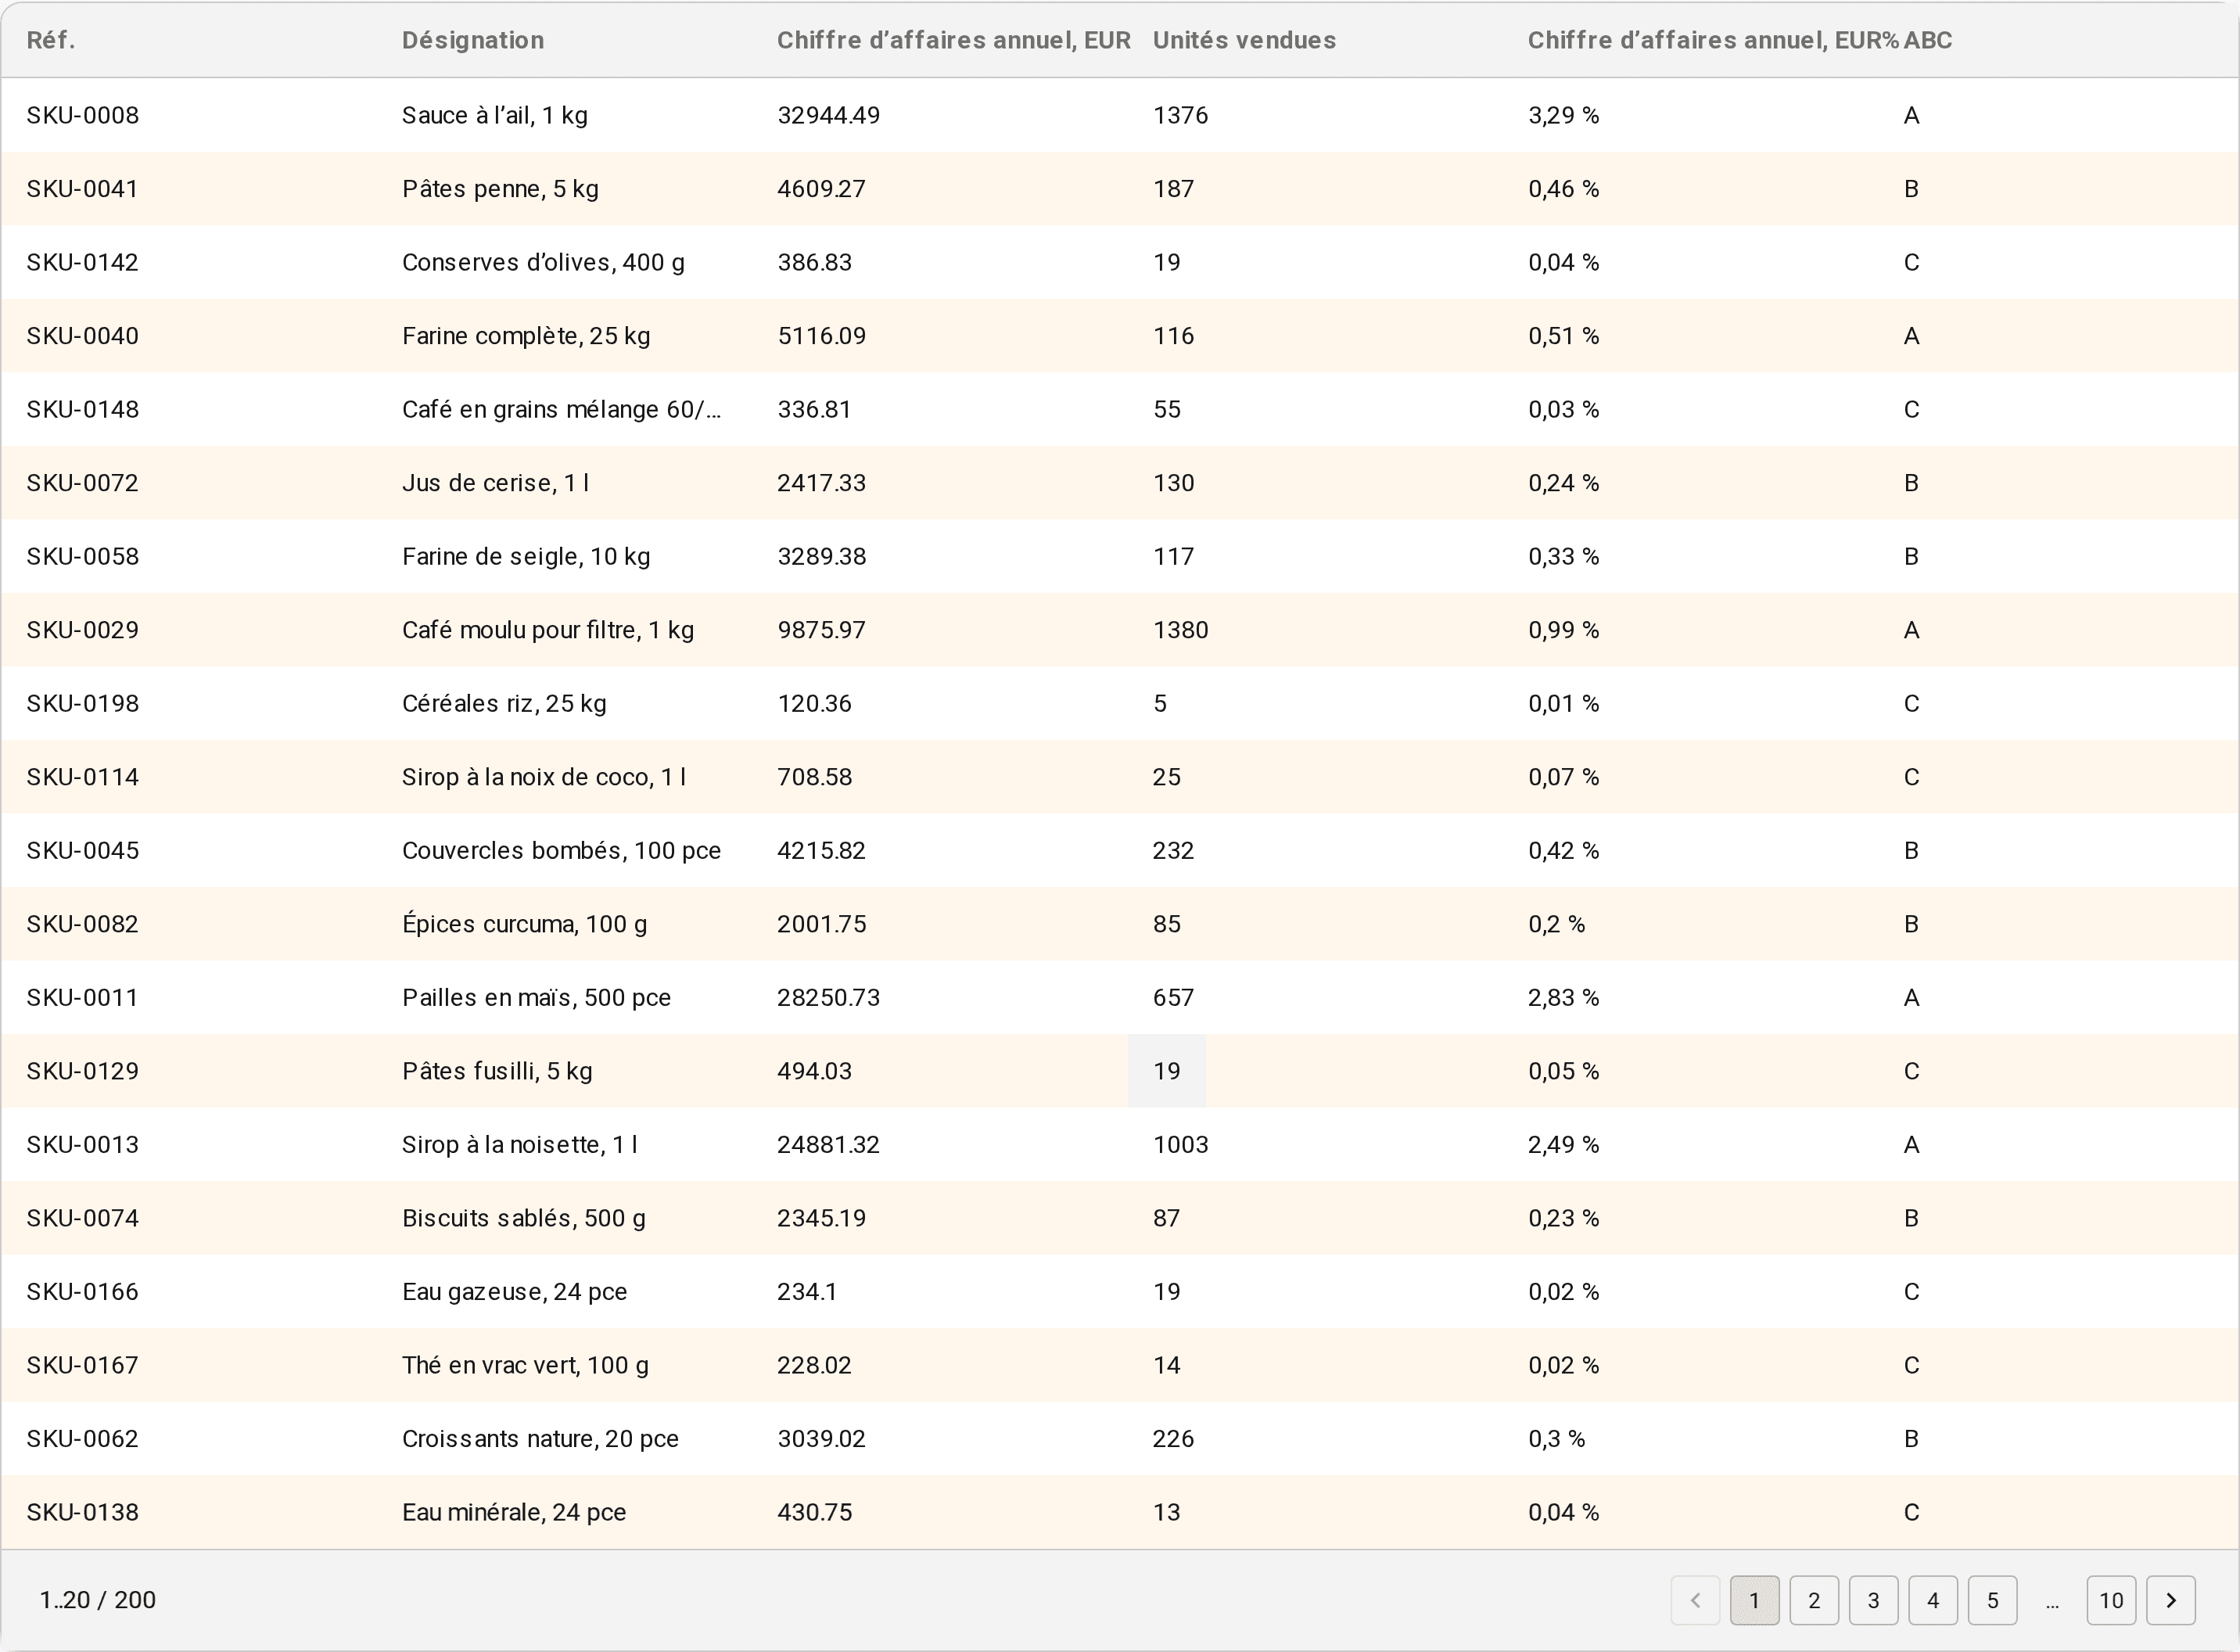Go to the next page using the right chevron
The height and width of the screenshot is (1652, 2240).
(2171, 1601)
